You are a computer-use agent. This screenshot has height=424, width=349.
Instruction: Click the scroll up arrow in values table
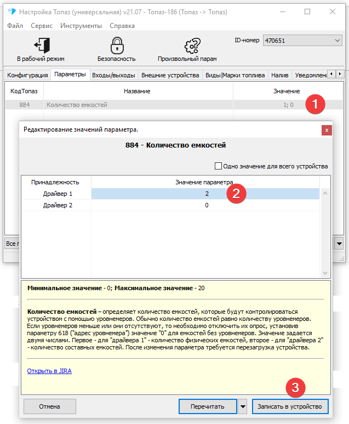click(325, 193)
